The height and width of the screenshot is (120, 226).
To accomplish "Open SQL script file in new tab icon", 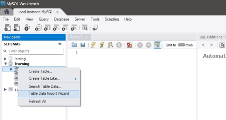I will tap(17, 27).
